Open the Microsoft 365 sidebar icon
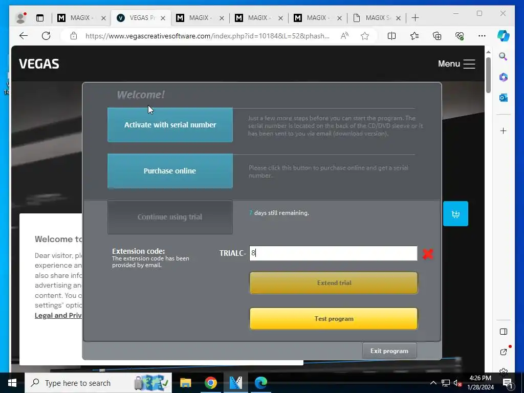The width and height of the screenshot is (524, 393). tap(504, 77)
